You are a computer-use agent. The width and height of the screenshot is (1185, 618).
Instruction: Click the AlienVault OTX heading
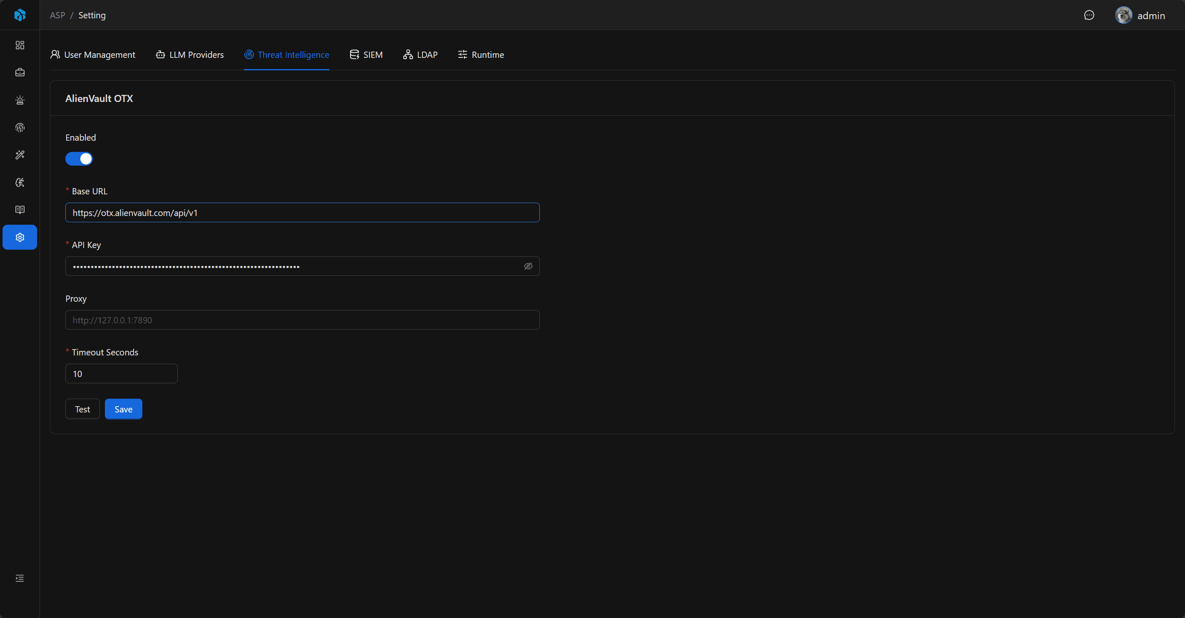click(x=99, y=98)
